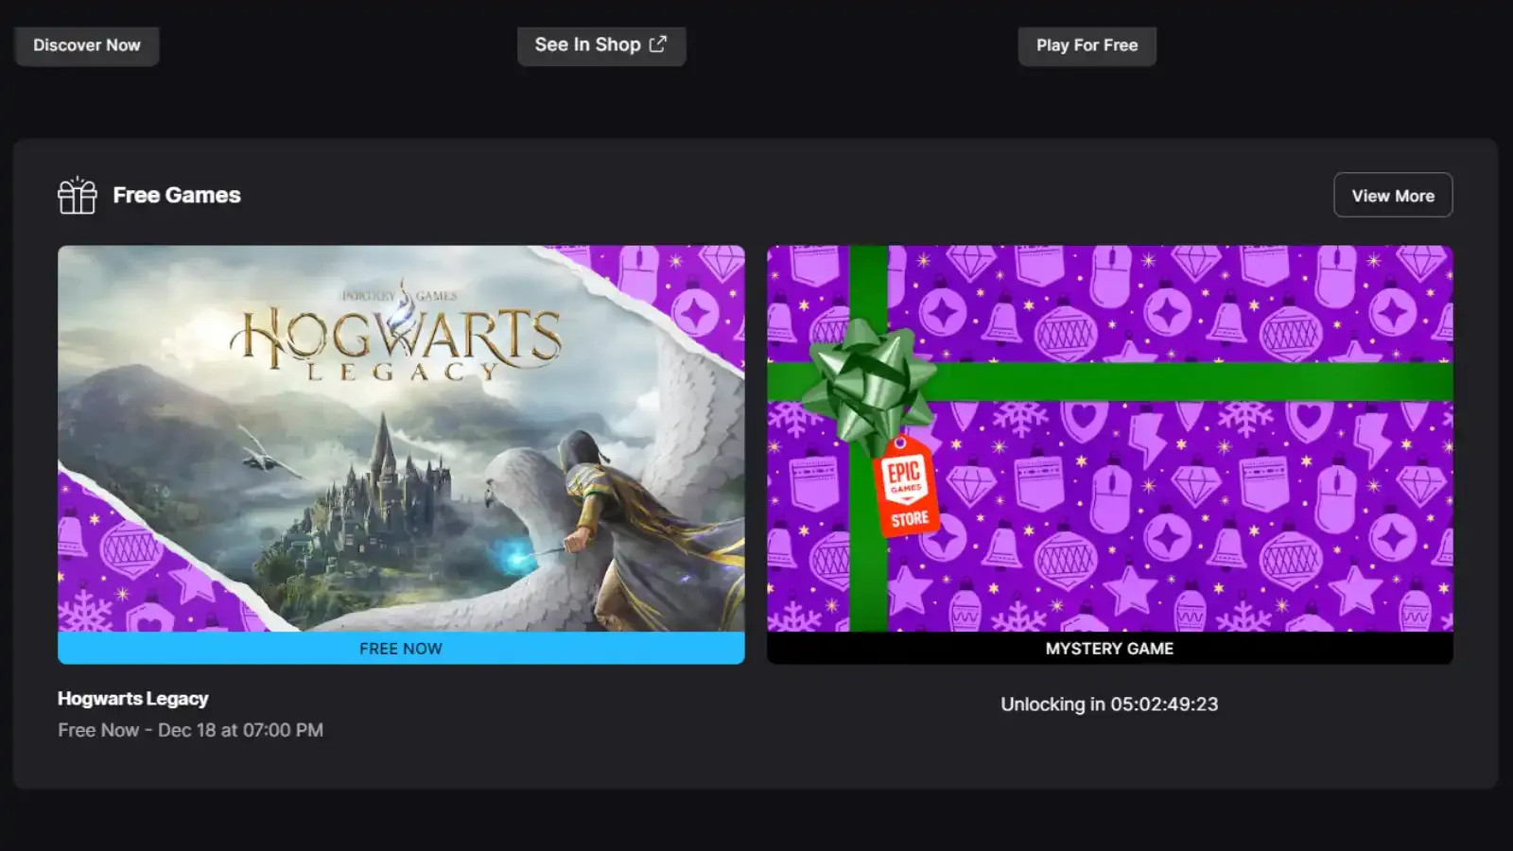Image resolution: width=1513 pixels, height=851 pixels.
Task: Select the Epic Games Store price tag graphic
Action: pyautogui.click(x=906, y=488)
